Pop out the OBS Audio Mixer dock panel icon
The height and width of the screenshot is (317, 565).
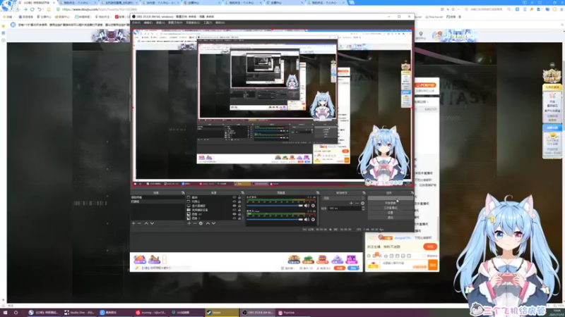317,192
